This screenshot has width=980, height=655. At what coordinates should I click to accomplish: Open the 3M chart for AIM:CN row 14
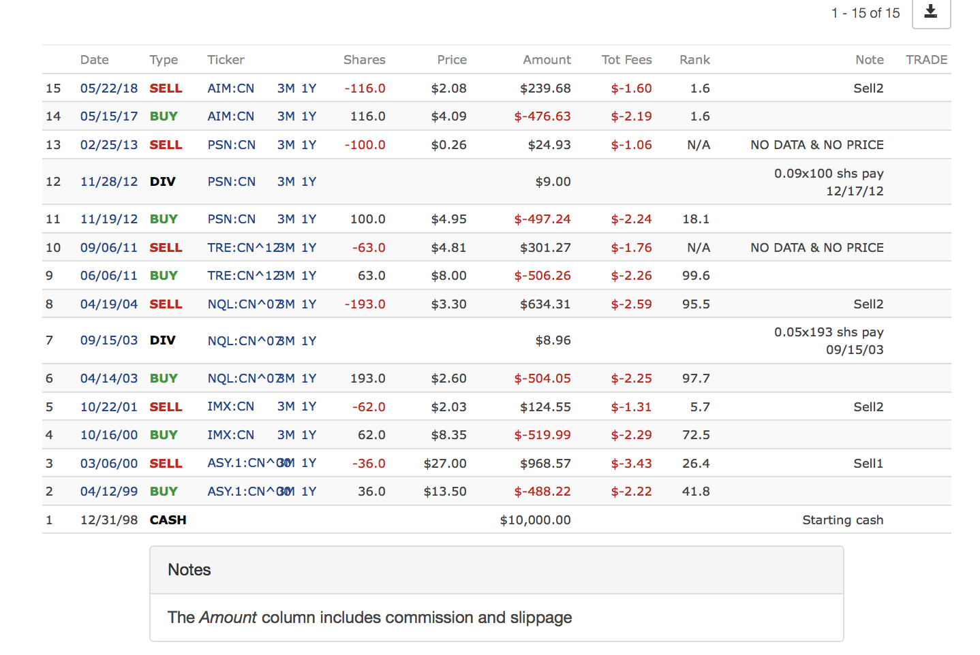[286, 116]
